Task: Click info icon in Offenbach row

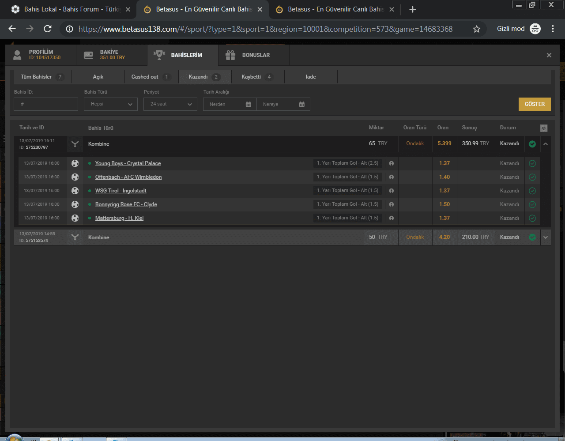Action: click(x=391, y=177)
